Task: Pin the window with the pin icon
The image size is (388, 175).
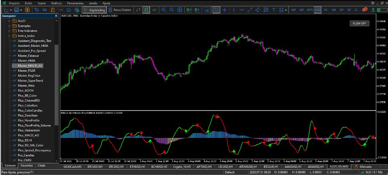Action: 373,3
